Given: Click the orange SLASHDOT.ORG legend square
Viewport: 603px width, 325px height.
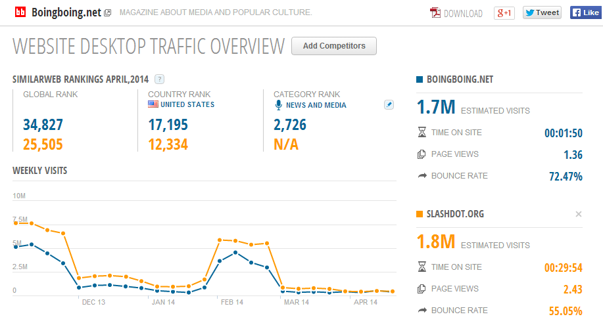Looking at the screenshot, I should click(420, 214).
